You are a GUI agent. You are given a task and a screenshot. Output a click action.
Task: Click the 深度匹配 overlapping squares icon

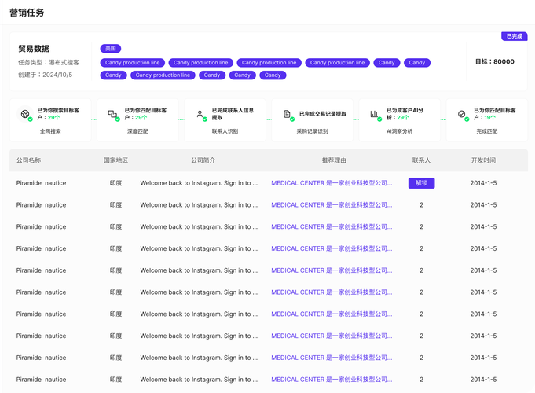tap(112, 114)
